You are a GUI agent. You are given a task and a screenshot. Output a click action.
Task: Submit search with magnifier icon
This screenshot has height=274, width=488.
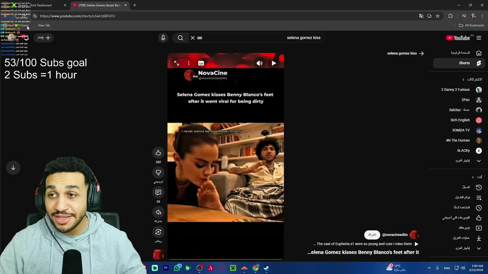click(180, 38)
